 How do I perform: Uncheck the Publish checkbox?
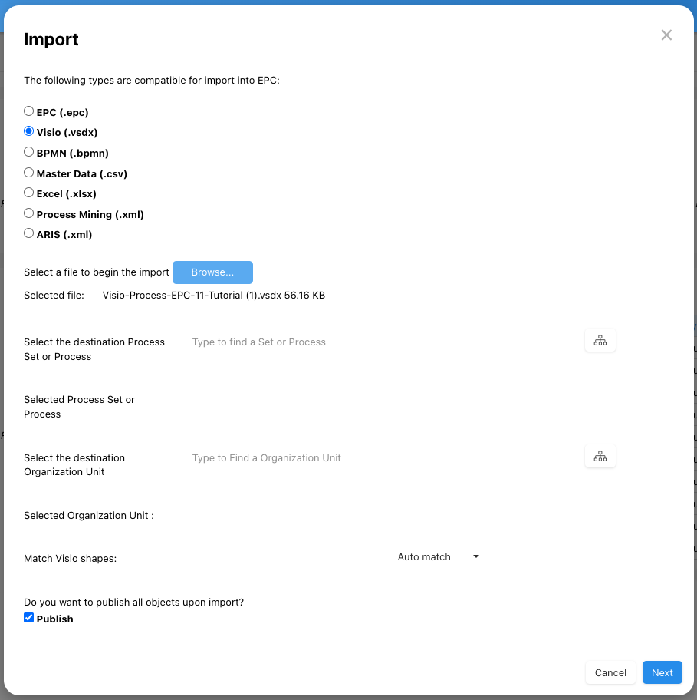pyautogui.click(x=29, y=618)
